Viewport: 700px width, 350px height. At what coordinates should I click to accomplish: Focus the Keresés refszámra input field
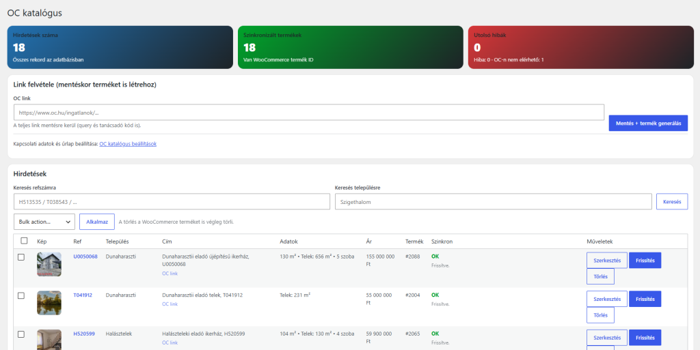tap(172, 202)
